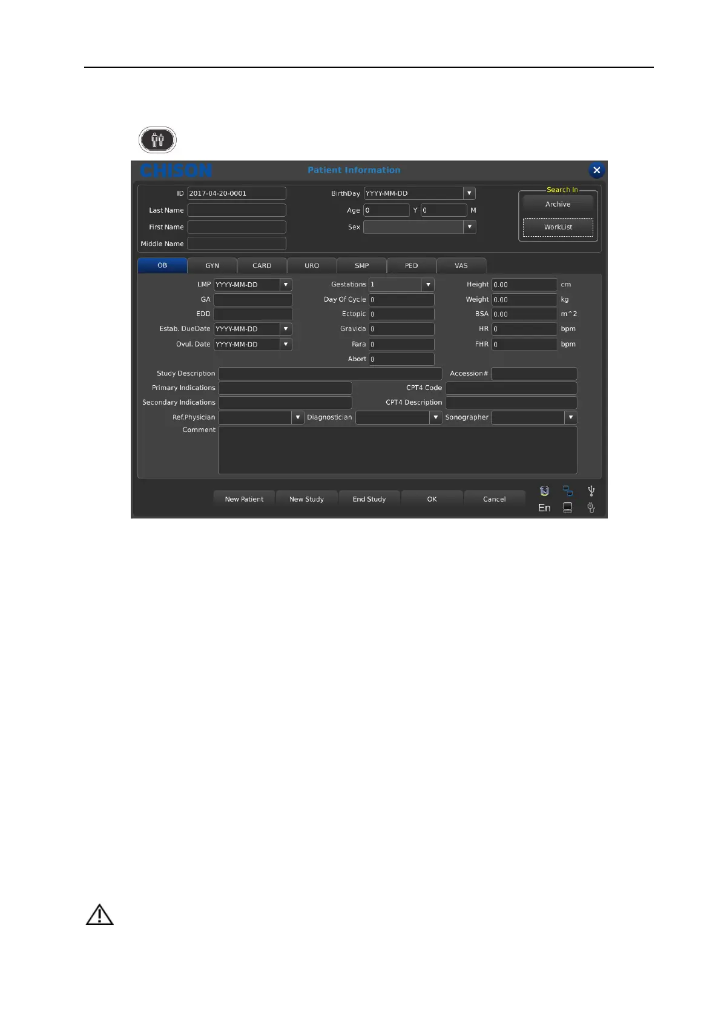Click the network connection status icon
The height and width of the screenshot is (1020, 721).
coord(567,491)
